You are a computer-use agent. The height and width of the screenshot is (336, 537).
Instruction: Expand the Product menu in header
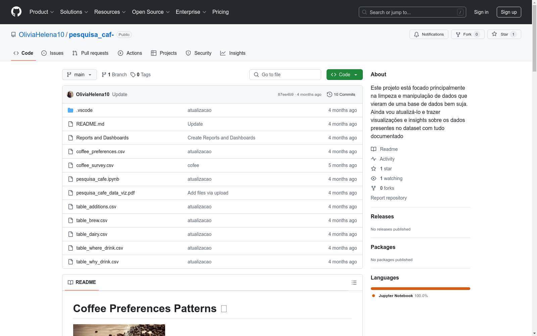[x=41, y=12]
